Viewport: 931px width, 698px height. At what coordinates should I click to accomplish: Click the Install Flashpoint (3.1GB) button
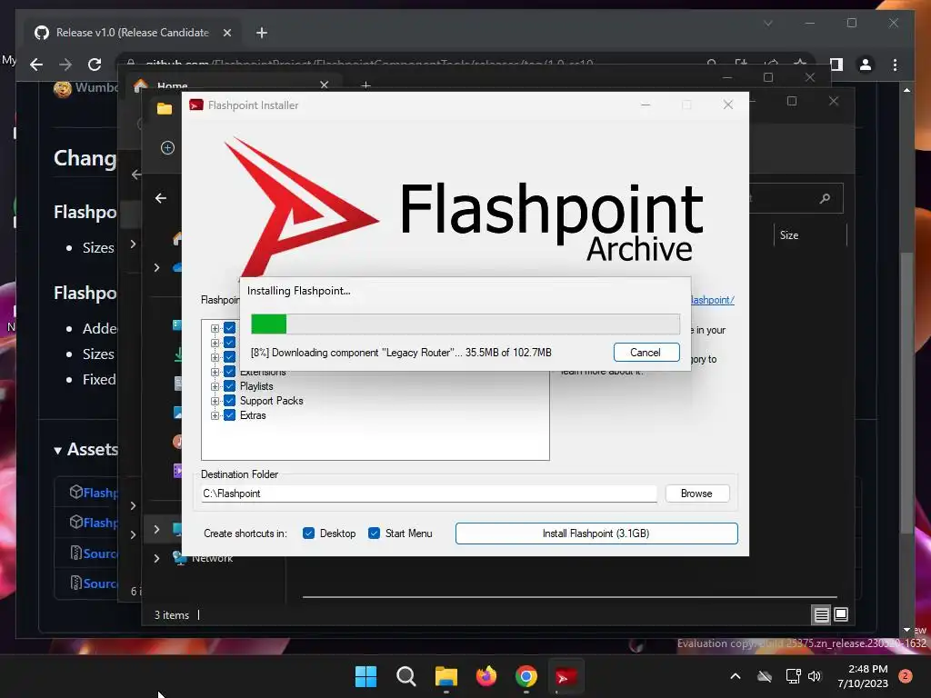(x=596, y=533)
